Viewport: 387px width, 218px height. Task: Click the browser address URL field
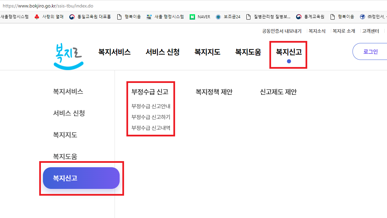(x=135, y=6)
